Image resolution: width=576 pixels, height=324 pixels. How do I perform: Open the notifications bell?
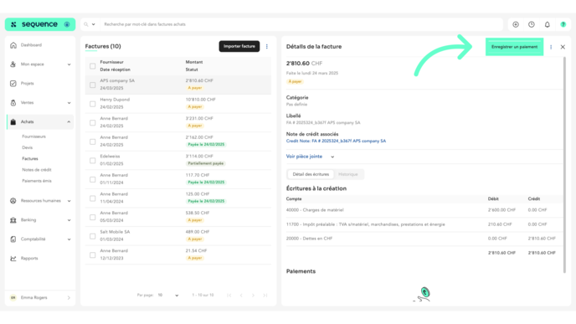click(x=548, y=24)
